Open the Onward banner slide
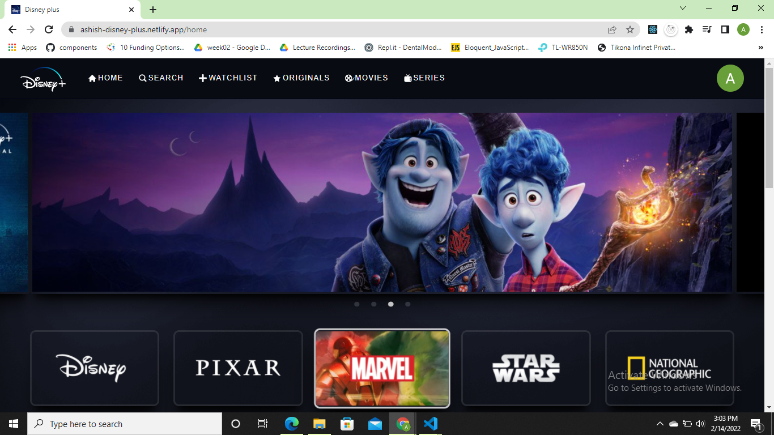The image size is (774, 435). [382, 202]
